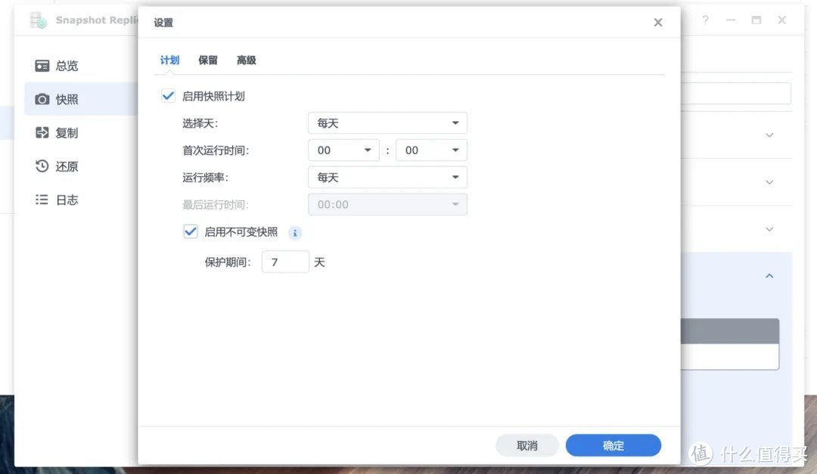This screenshot has width=817, height=474.
Task: Open the 选择天 dropdown showing 每天
Action: point(387,122)
